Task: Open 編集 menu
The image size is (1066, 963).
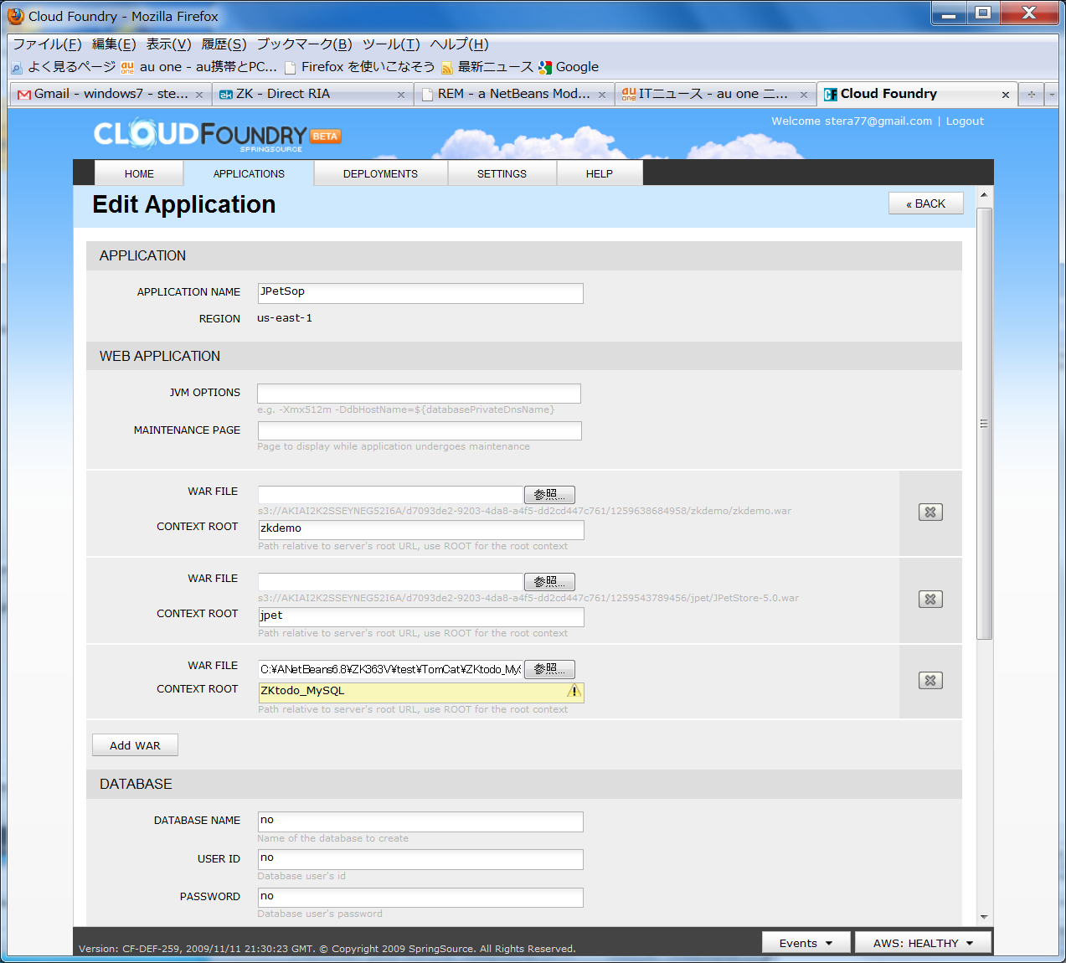Action: click(x=114, y=44)
